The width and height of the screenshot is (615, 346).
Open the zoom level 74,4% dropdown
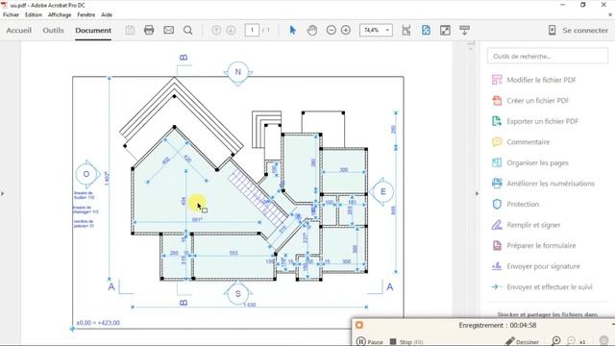(387, 30)
